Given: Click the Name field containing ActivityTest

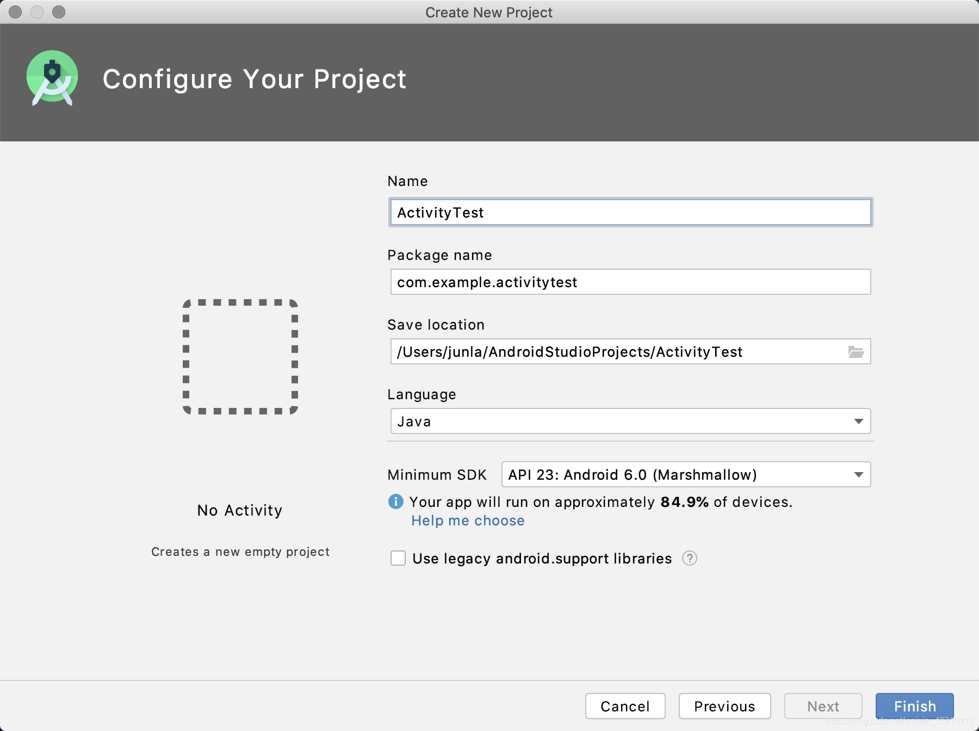Looking at the screenshot, I should click(x=631, y=212).
